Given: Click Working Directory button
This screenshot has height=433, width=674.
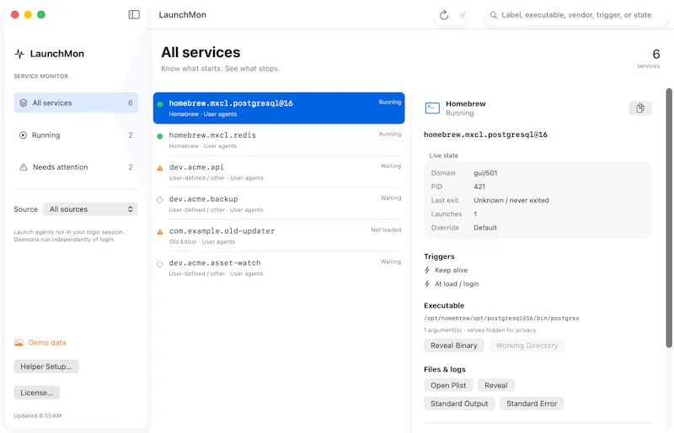Looking at the screenshot, I should 527,346.
